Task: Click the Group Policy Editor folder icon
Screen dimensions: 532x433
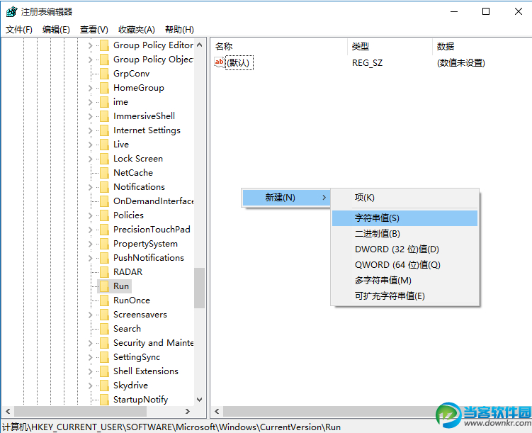Action: tap(105, 45)
